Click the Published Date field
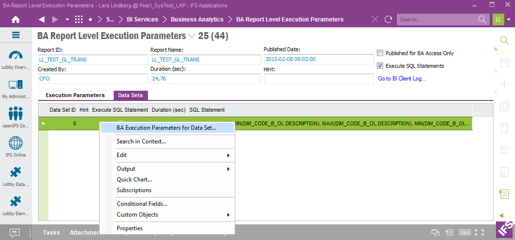Image resolution: width=515 pixels, height=240 pixels. click(319, 59)
